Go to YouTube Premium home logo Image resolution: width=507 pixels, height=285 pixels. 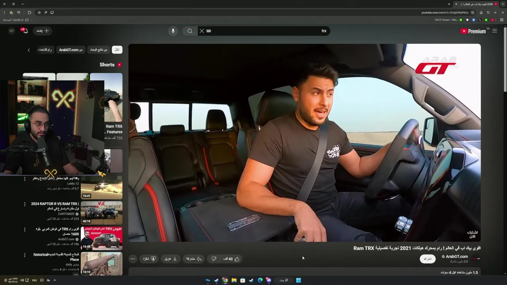[473, 31]
